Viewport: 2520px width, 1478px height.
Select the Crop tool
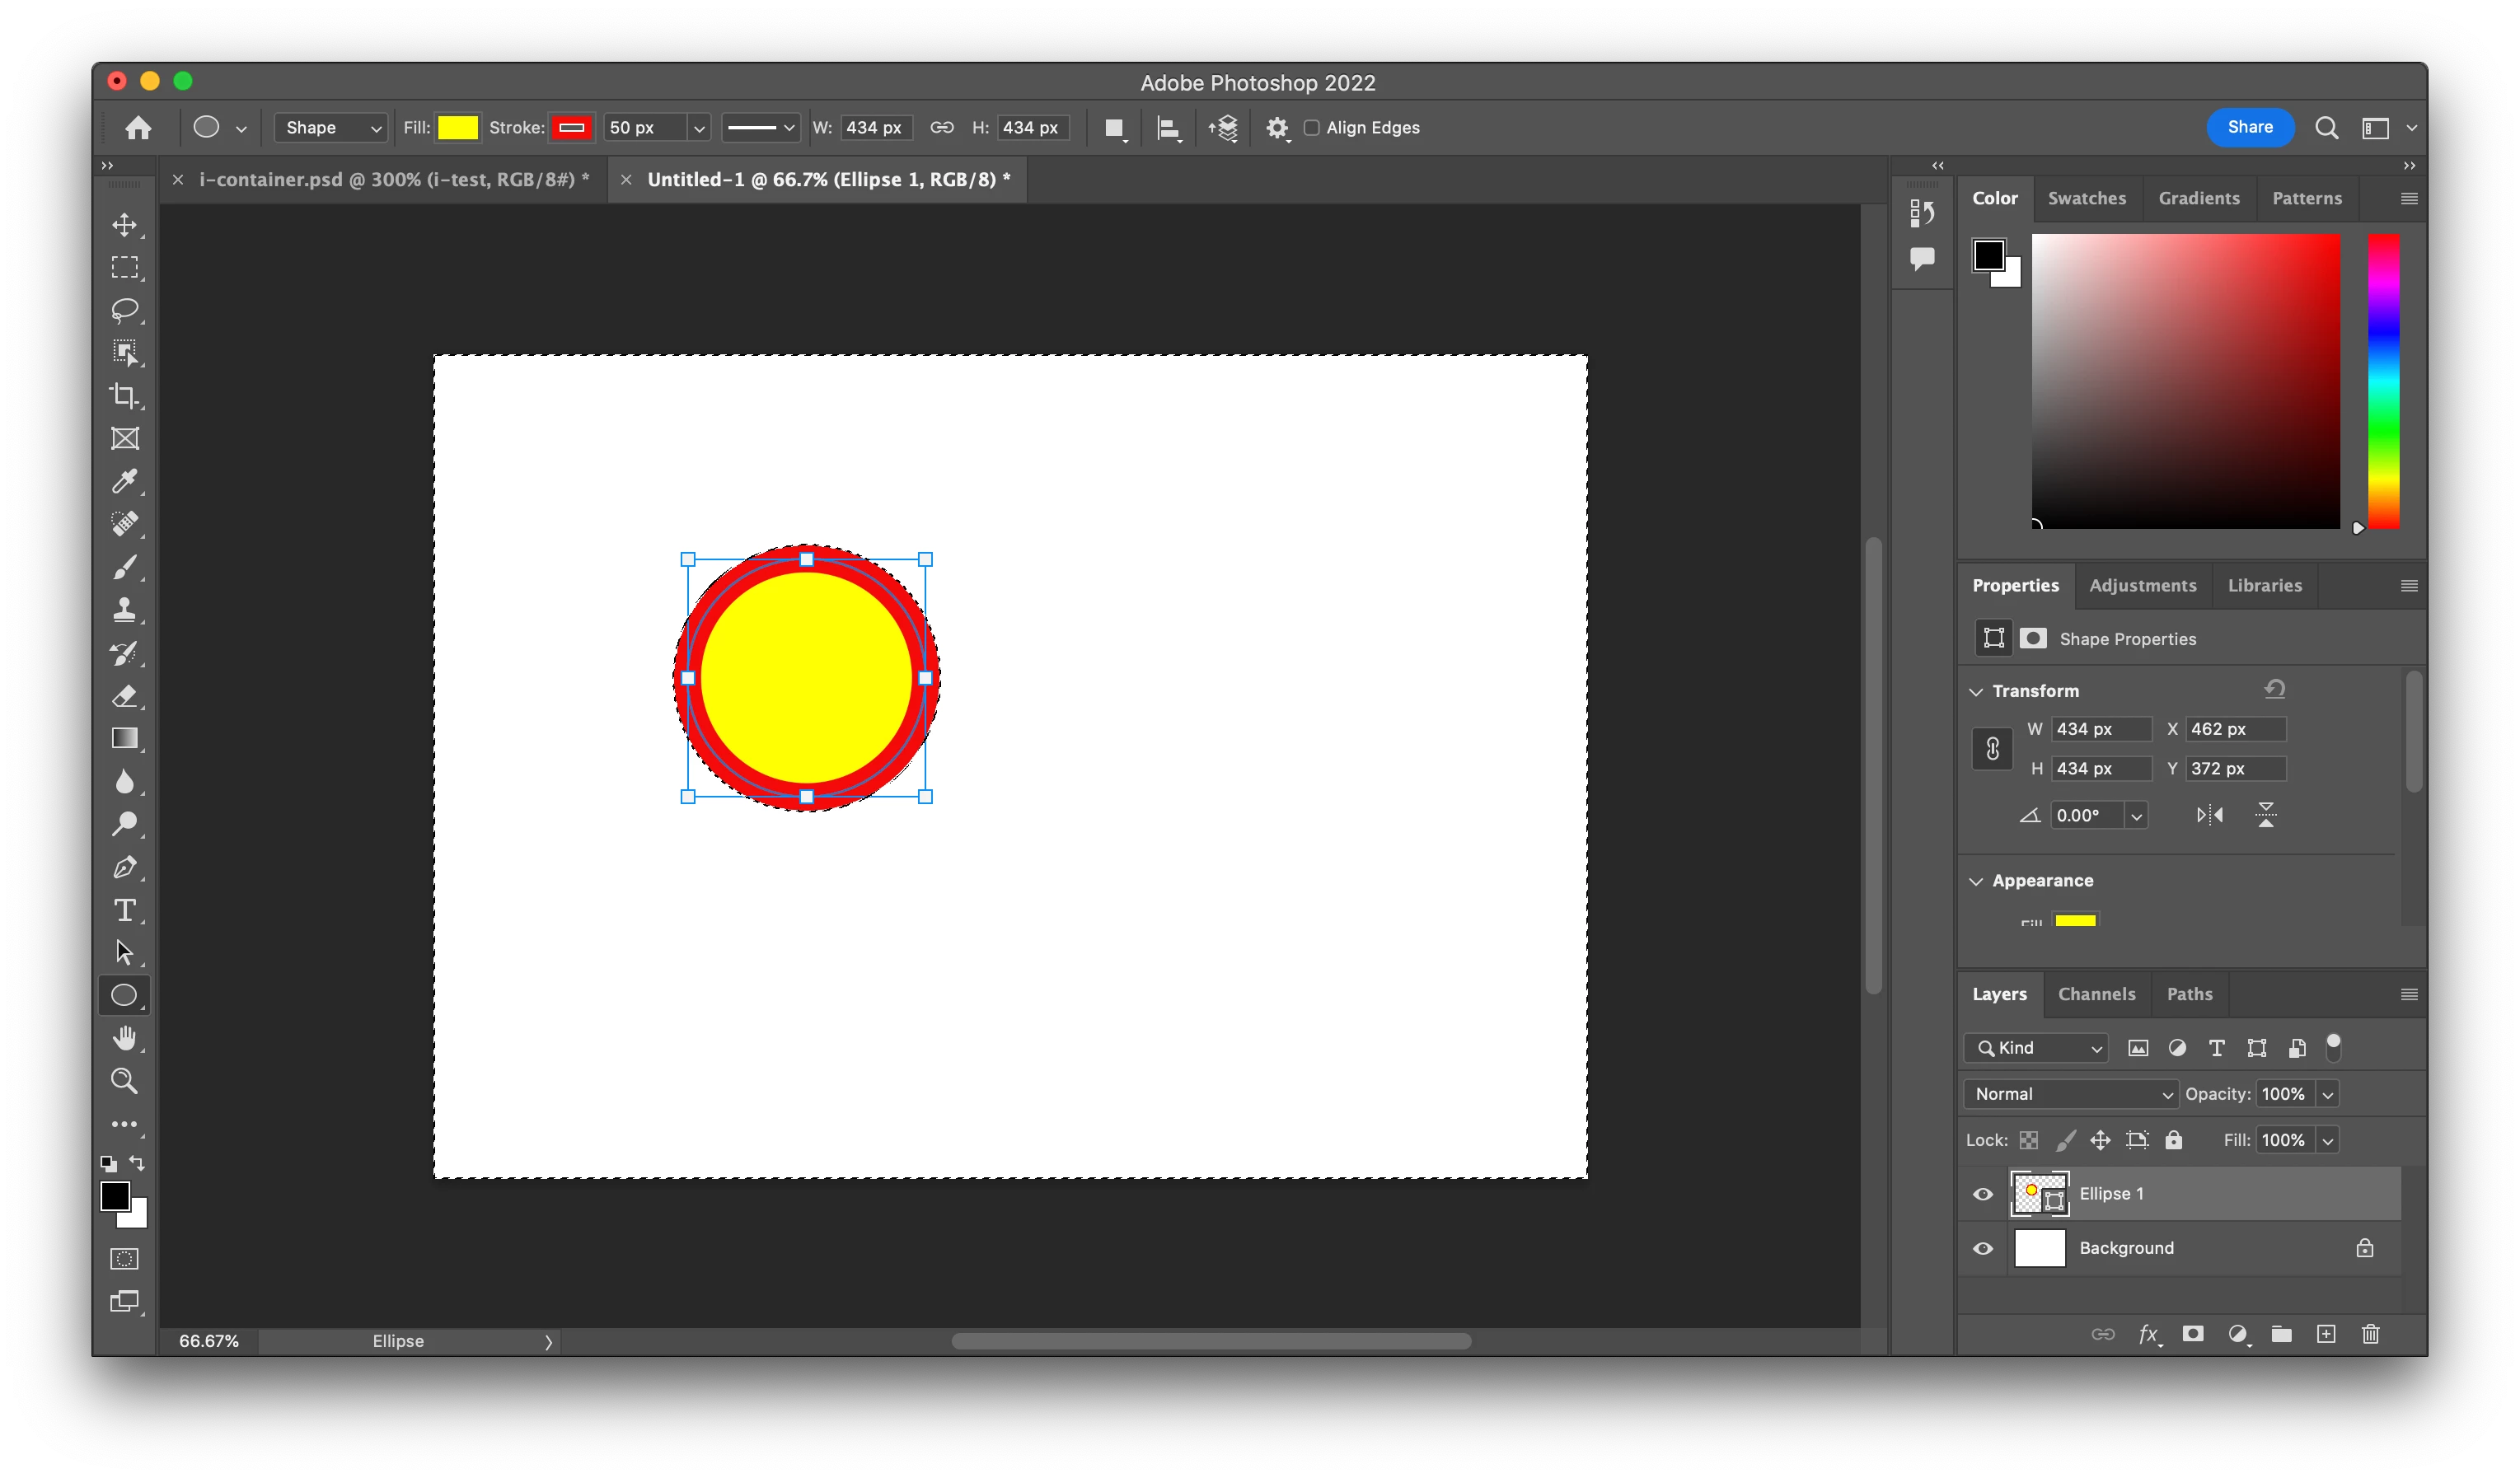coord(125,396)
